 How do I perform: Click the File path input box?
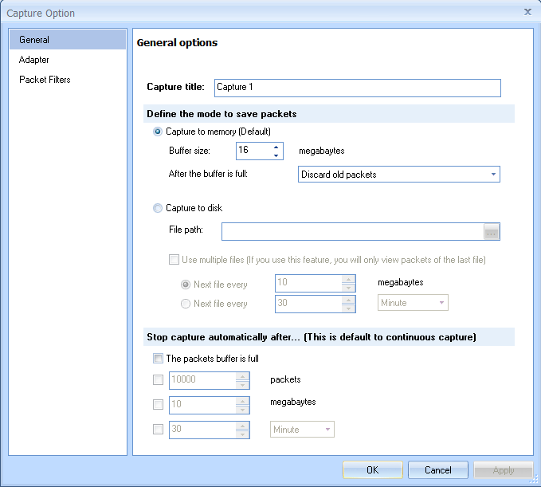pyautogui.click(x=353, y=232)
